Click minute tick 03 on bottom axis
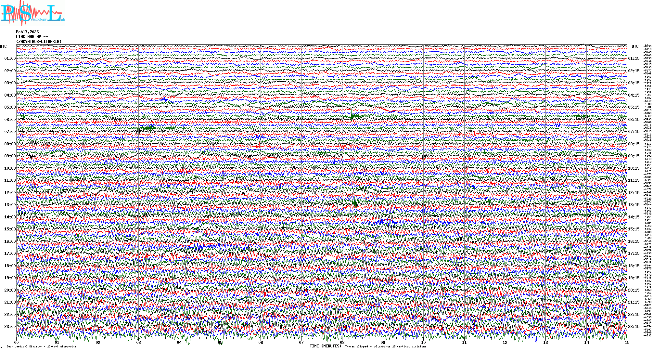This screenshot has height=351, width=653. pyautogui.click(x=139, y=342)
